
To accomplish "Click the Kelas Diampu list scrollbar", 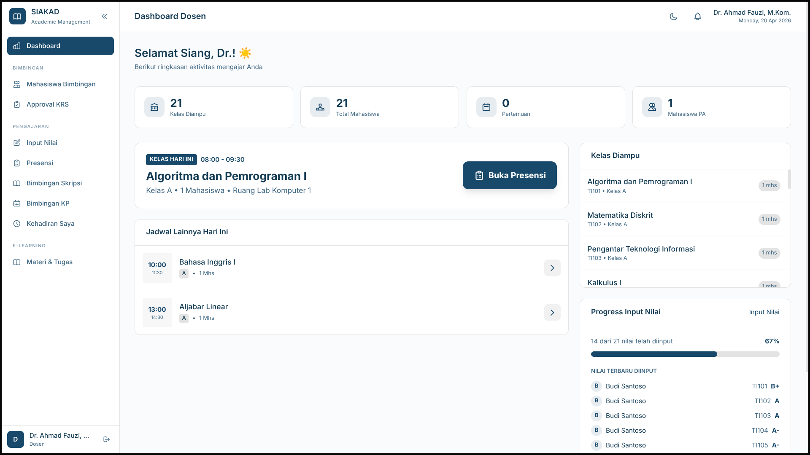I will pos(789,179).
